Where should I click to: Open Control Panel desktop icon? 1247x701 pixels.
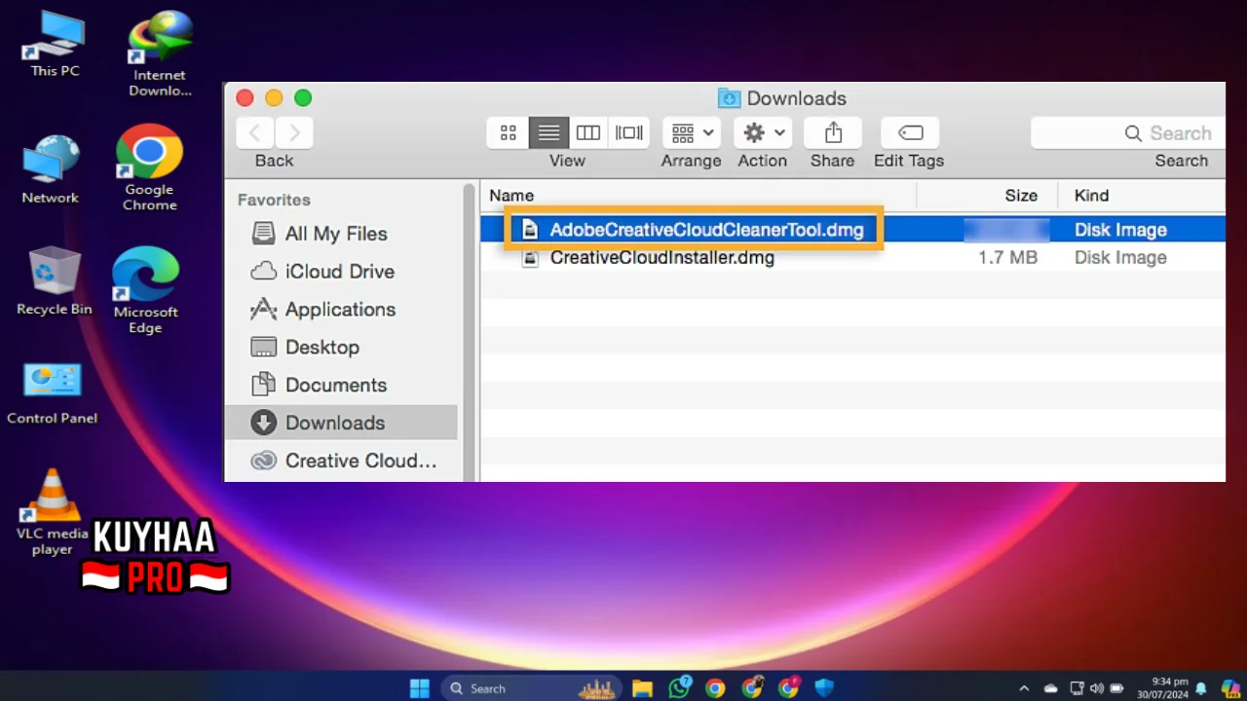pyautogui.click(x=53, y=392)
